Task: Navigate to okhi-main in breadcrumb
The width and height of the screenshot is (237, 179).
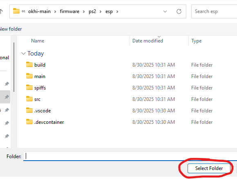Action: click(39, 11)
